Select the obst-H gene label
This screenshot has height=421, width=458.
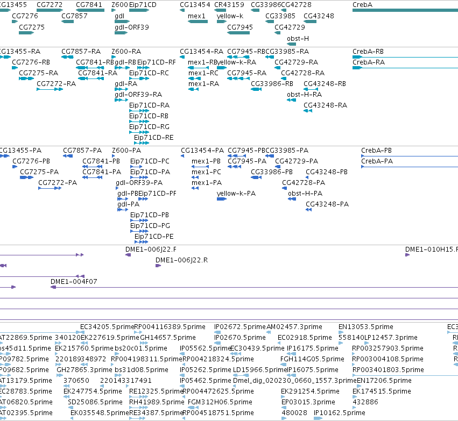point(298,39)
